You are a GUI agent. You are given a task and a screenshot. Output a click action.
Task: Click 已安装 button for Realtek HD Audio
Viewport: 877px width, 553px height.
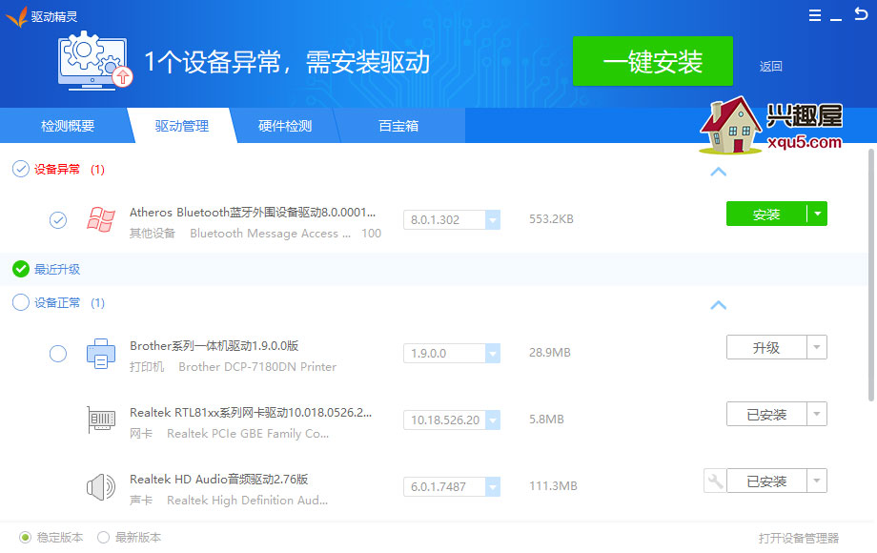[766, 481]
